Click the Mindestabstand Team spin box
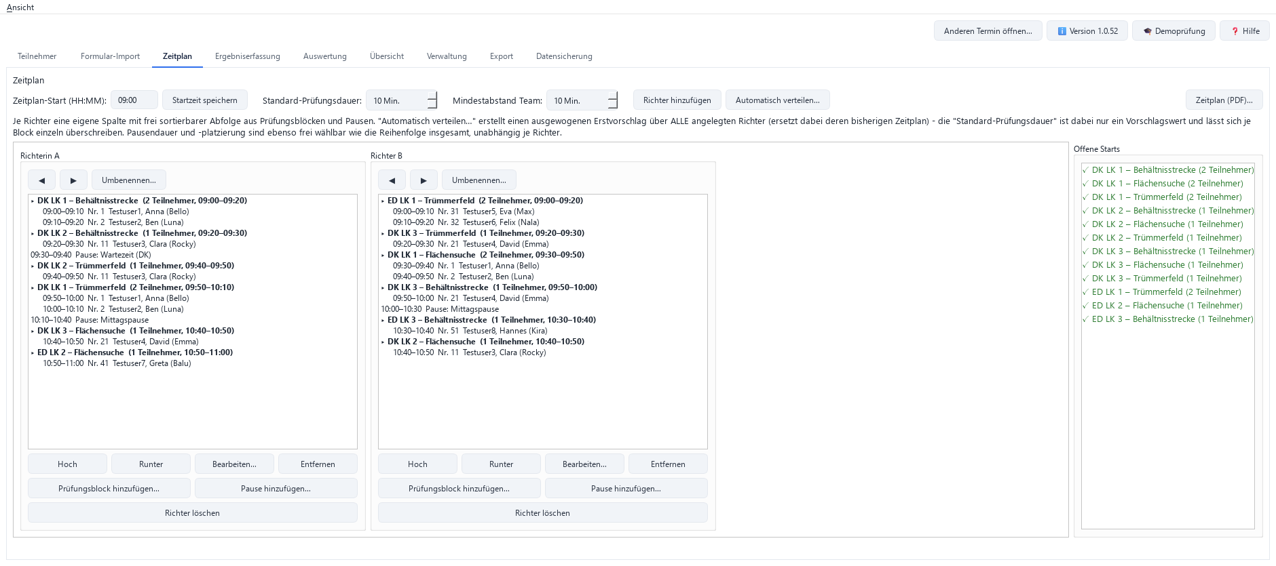The width and height of the screenshot is (1276, 566). pos(582,100)
